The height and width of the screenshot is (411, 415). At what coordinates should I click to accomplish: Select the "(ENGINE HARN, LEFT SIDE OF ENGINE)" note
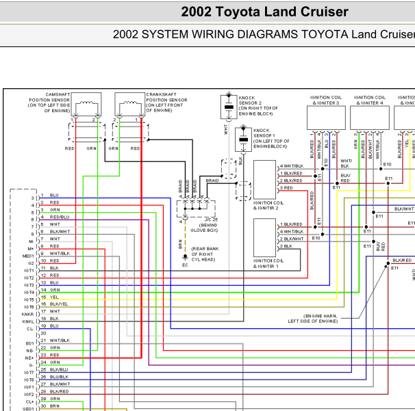pos(313,319)
